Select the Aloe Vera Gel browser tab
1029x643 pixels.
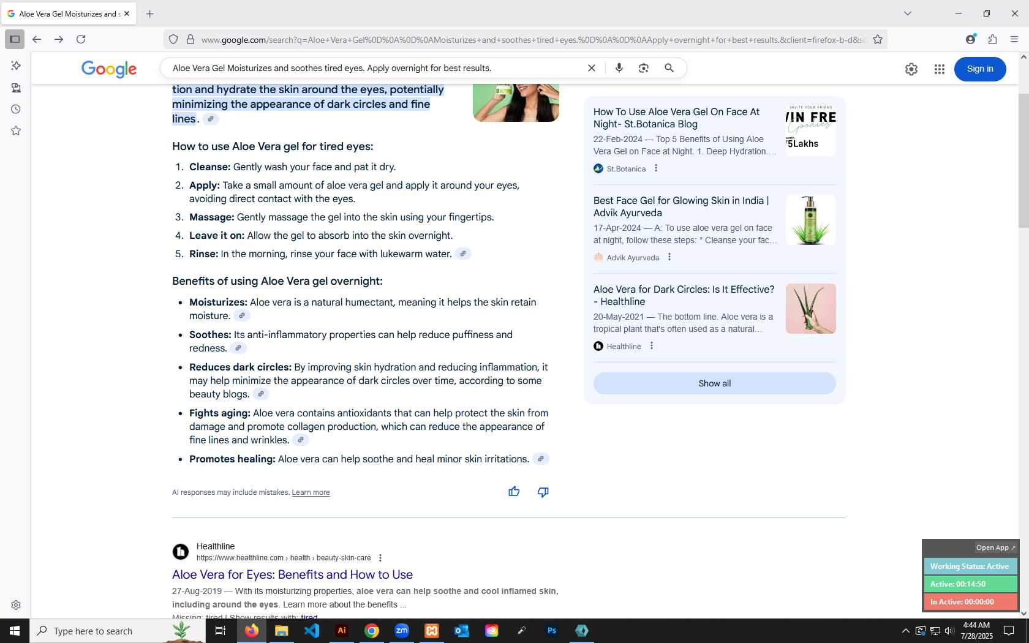tap(68, 13)
